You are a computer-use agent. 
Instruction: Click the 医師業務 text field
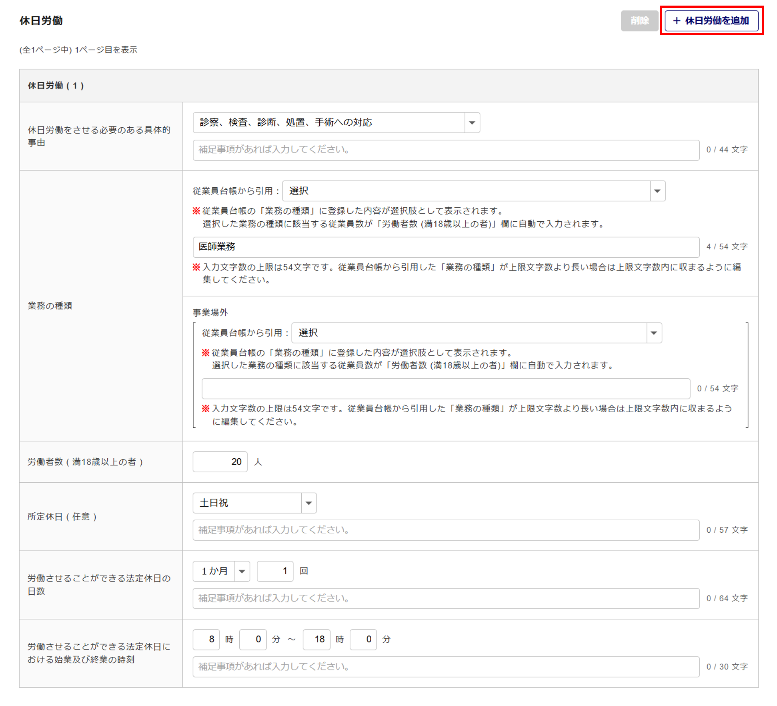[x=446, y=247]
